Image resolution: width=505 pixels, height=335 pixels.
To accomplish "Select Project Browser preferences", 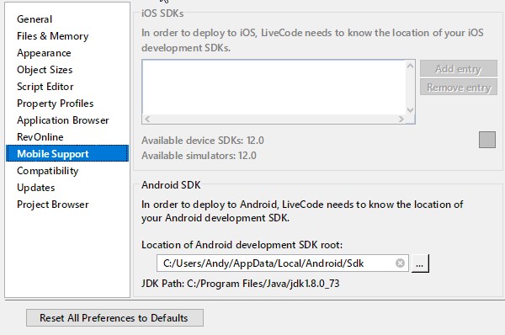I will pos(53,205).
